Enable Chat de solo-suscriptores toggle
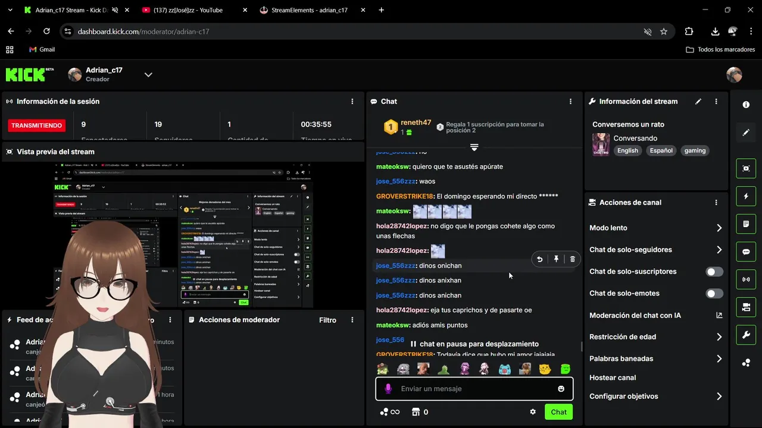 point(714,272)
